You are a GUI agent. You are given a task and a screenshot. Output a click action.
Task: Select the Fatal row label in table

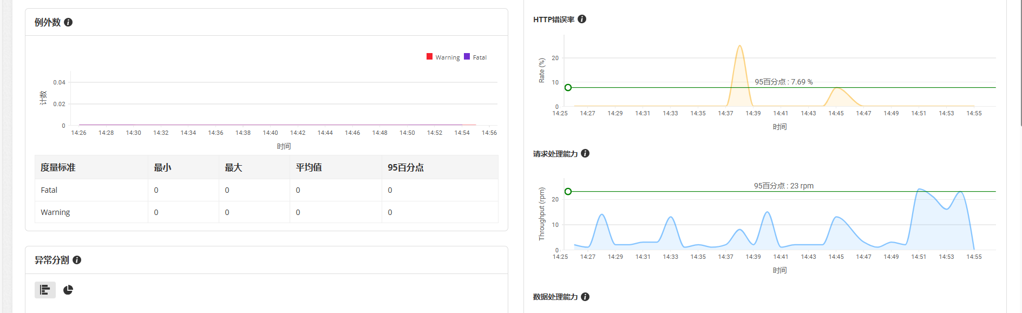coord(49,190)
